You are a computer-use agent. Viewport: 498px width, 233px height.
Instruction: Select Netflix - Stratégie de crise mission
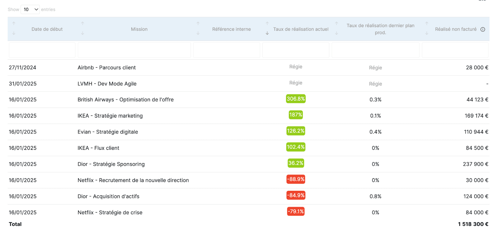[110, 213]
